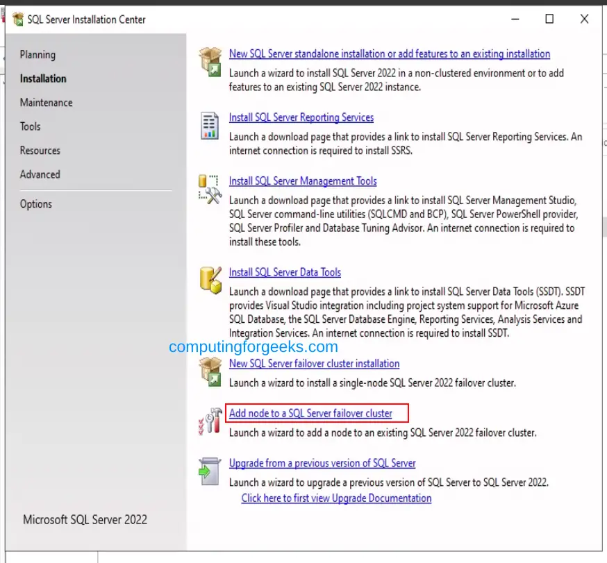Click the add node wrench icon
Image resolution: width=607 pixels, height=563 pixels.
coord(210,421)
